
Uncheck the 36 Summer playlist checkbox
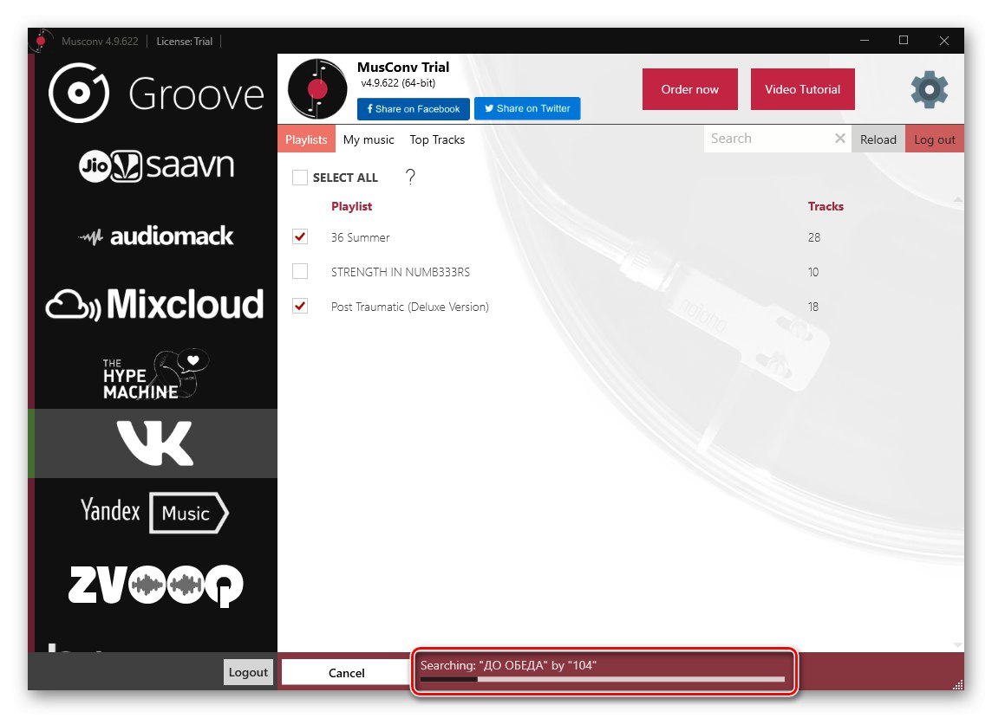click(x=300, y=237)
